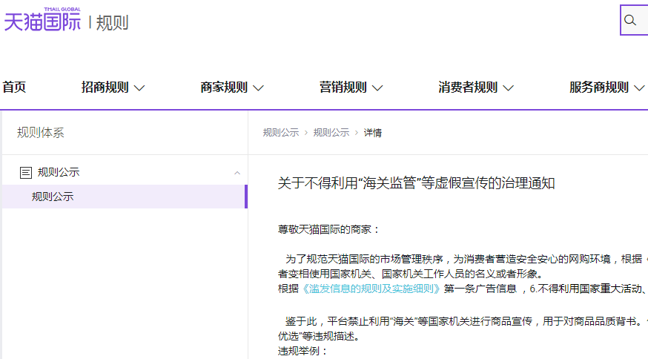
Task: Expand the 商家规则 dropdown arrow
Action: click(x=258, y=88)
